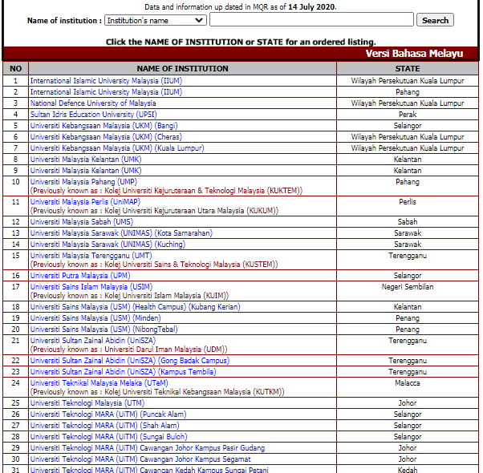483x473 pixels.
Task: Open USM (NibongTebal) link
Action: point(103,329)
